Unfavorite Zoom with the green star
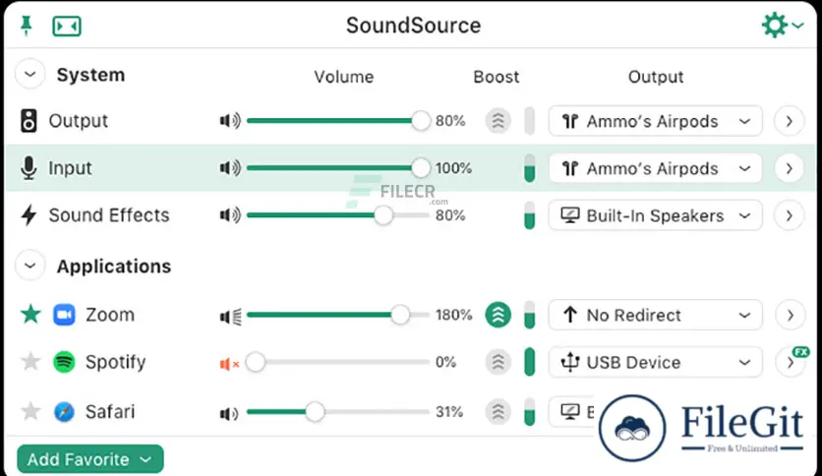This screenshot has height=476, width=822. pos(30,315)
